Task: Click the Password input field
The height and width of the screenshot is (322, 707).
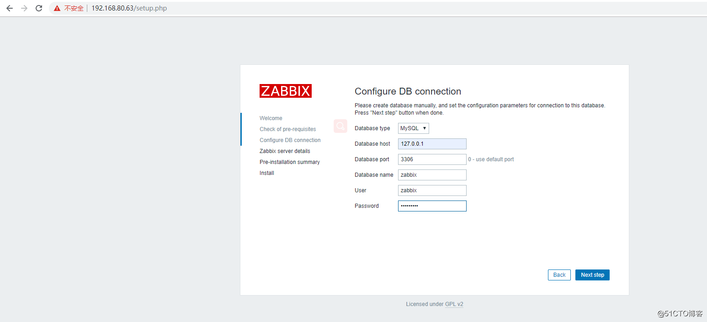Action: pos(432,206)
